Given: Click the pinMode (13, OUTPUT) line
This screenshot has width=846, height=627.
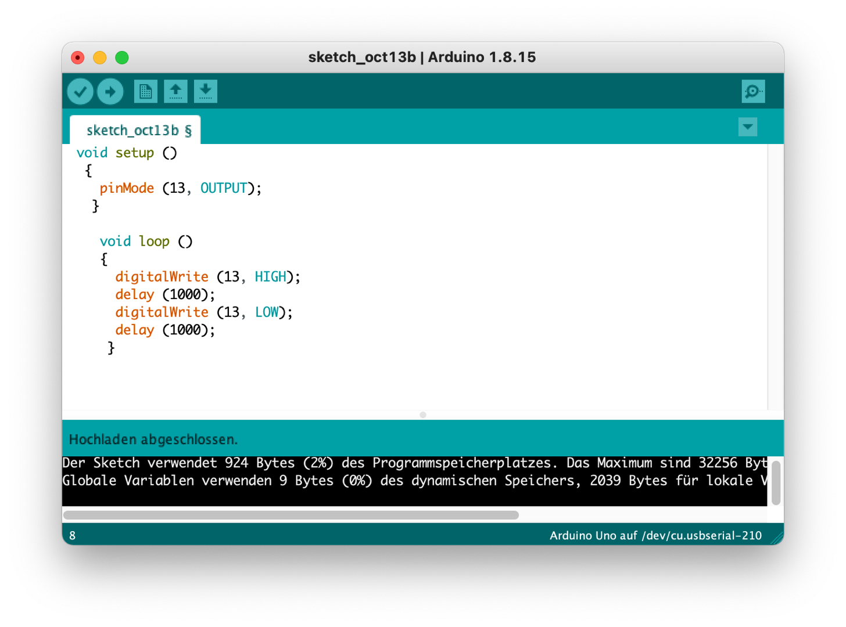Looking at the screenshot, I should coord(181,189).
